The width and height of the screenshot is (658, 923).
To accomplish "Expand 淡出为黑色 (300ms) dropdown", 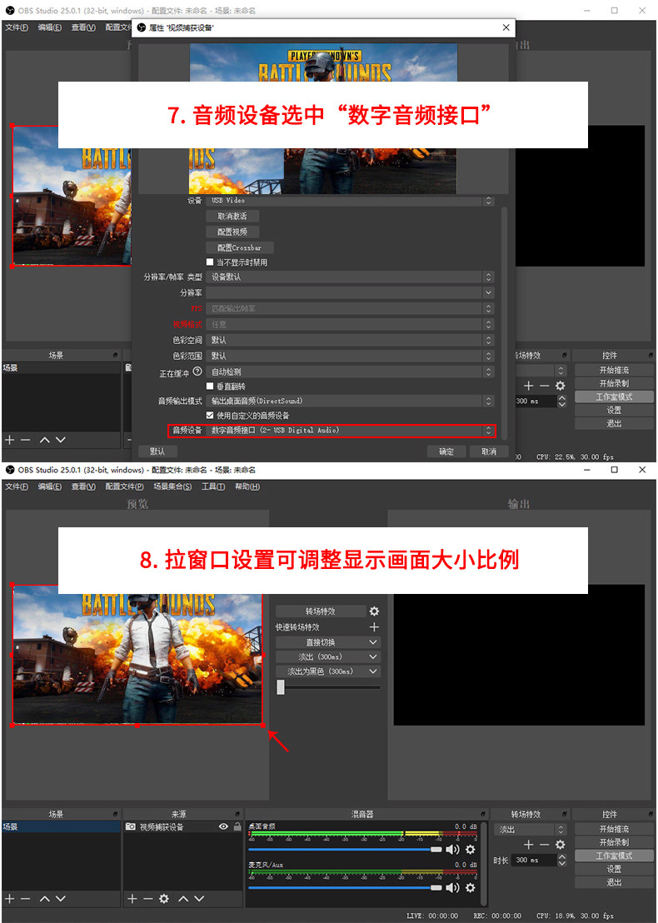I will pos(328,671).
